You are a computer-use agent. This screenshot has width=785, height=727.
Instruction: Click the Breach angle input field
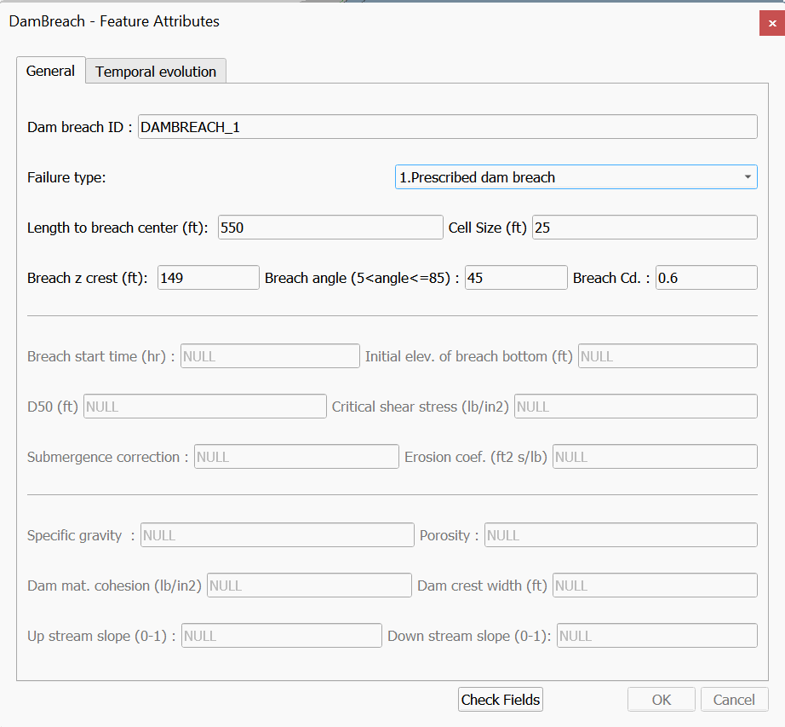515,278
